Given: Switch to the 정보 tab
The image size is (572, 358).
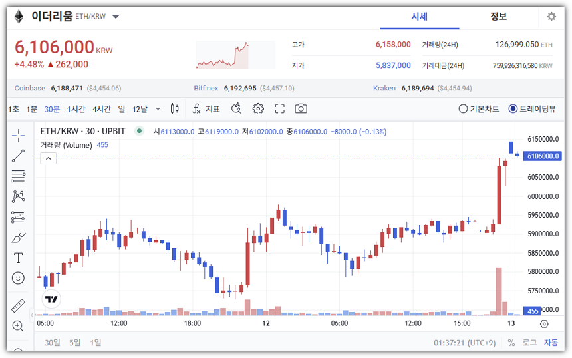Looking at the screenshot, I should pyautogui.click(x=498, y=17).
